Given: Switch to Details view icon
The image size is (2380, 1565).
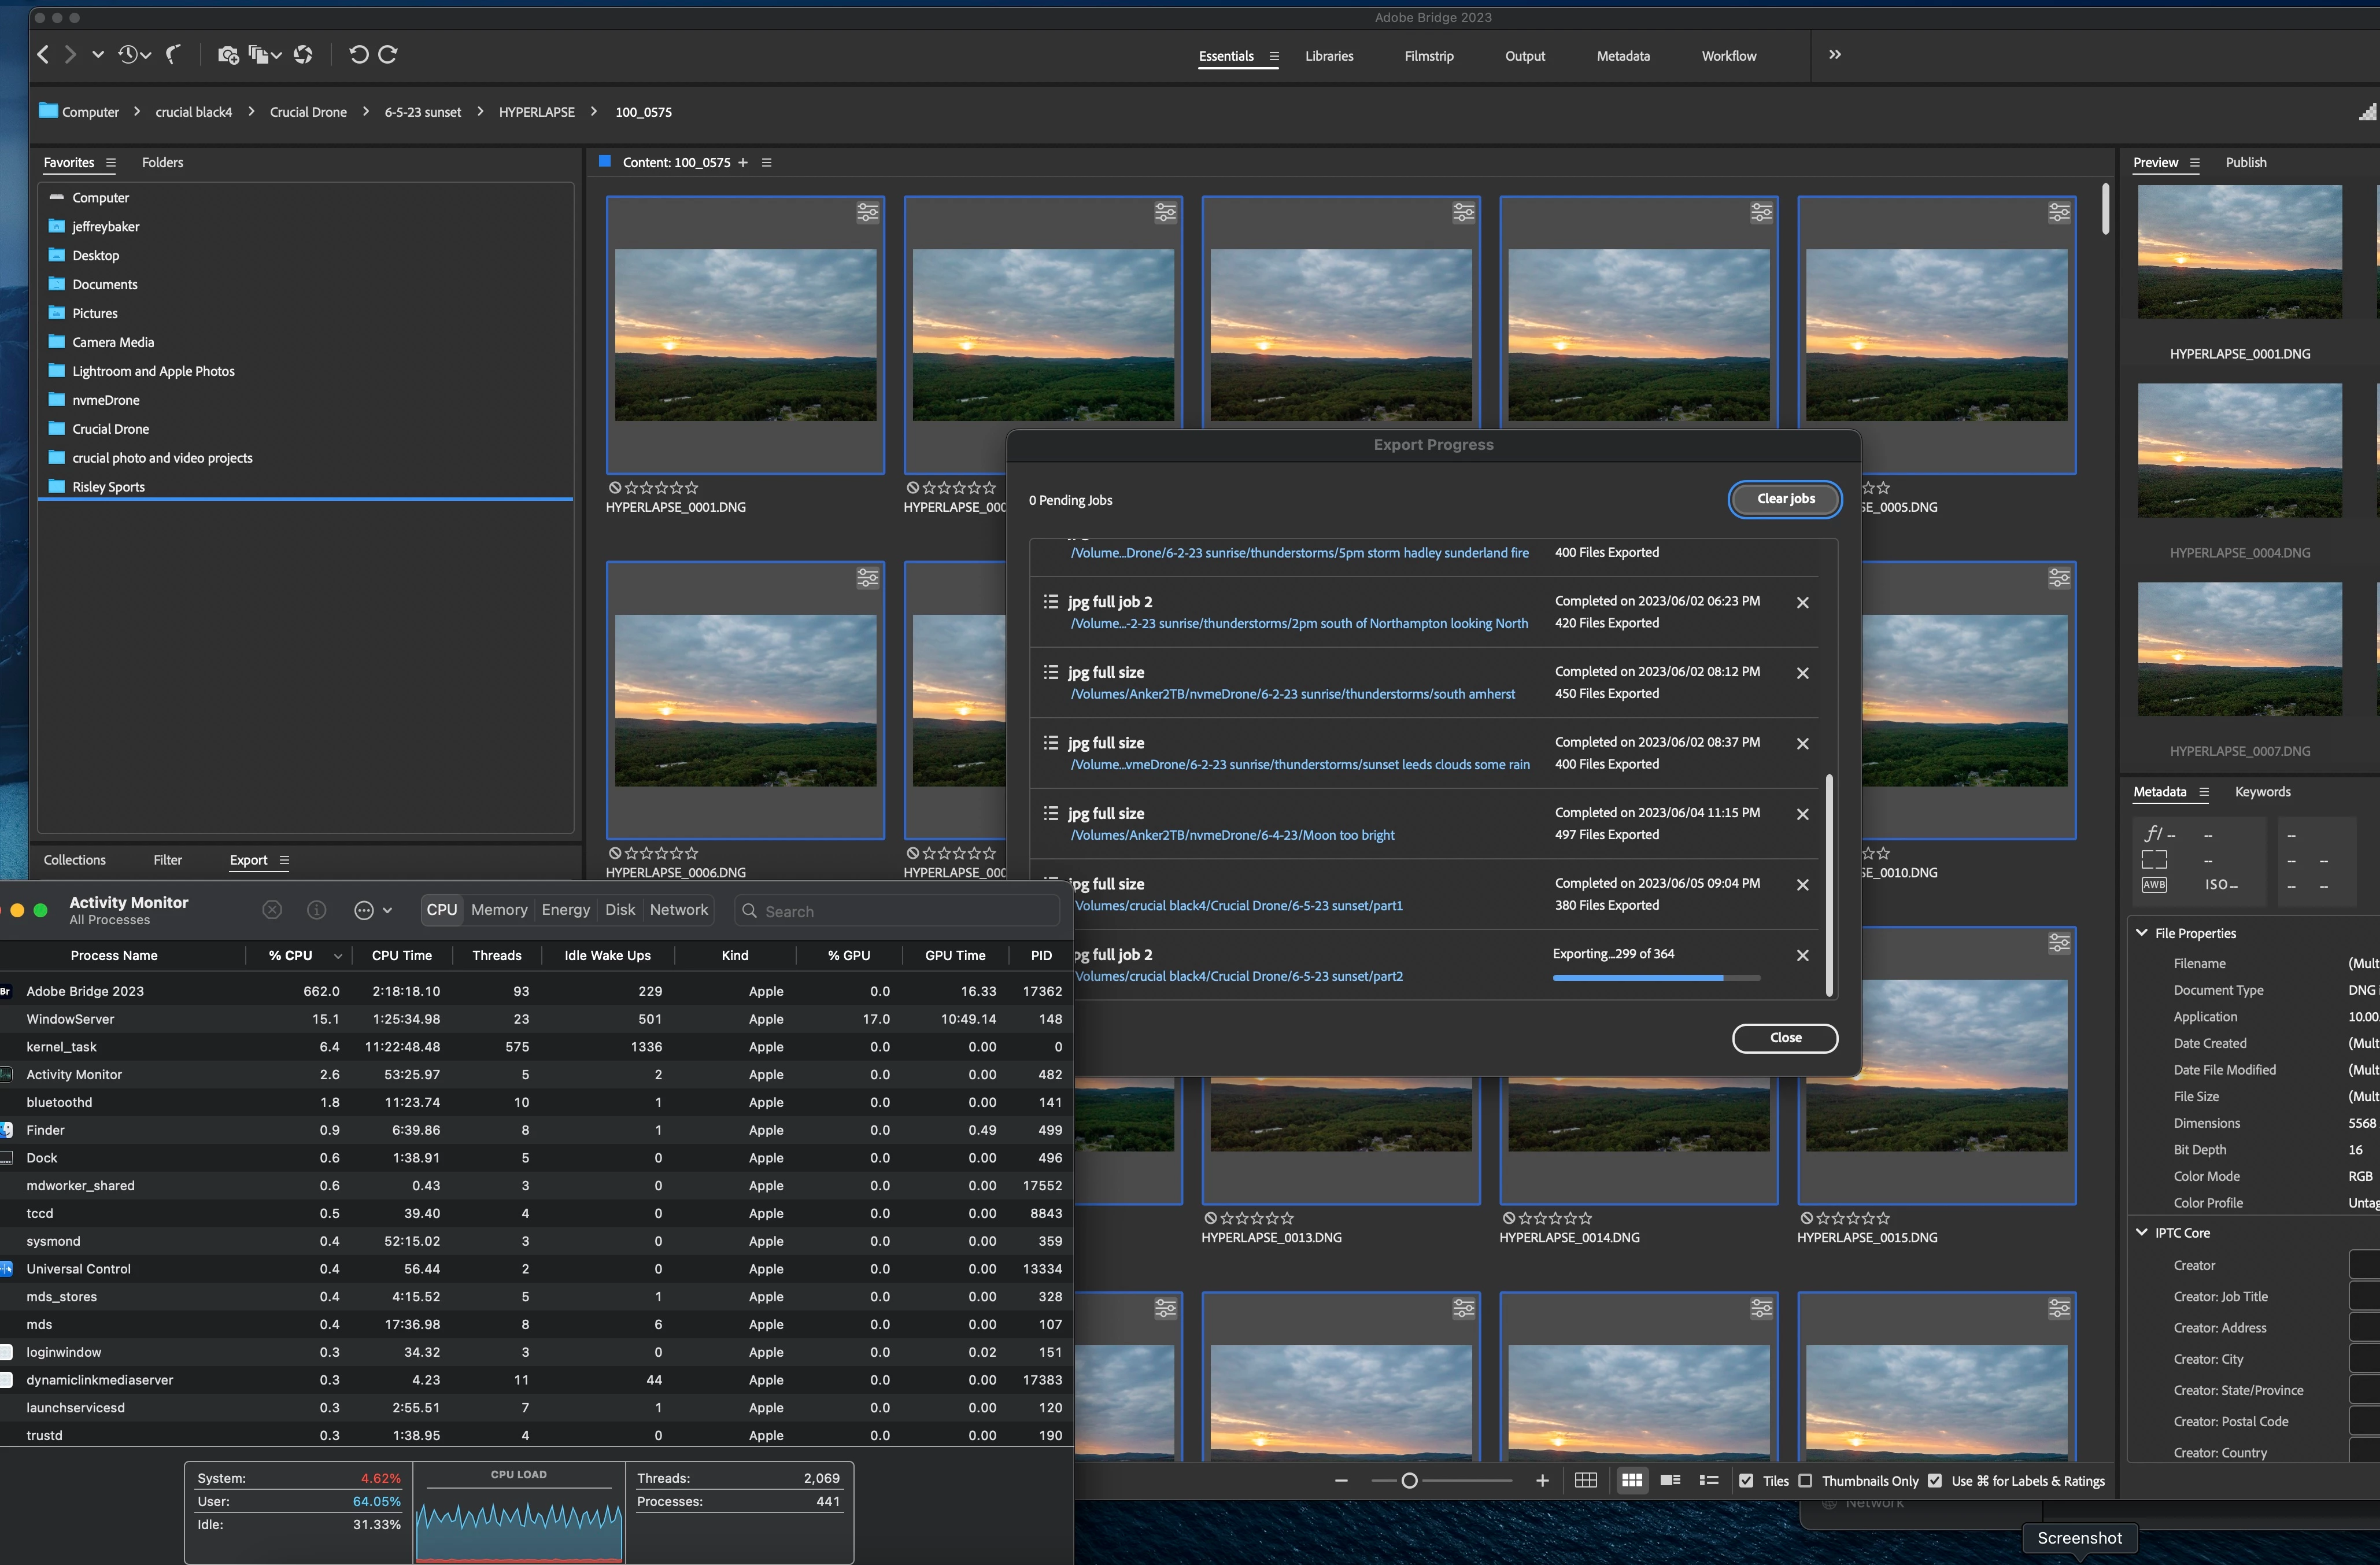Looking at the screenshot, I should click(x=1670, y=1480).
